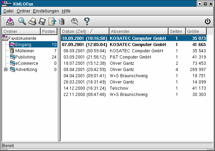Select the fax dated 07.09.2001 (12:05:04)
This screenshot has height=151, width=215.
tap(134, 45)
